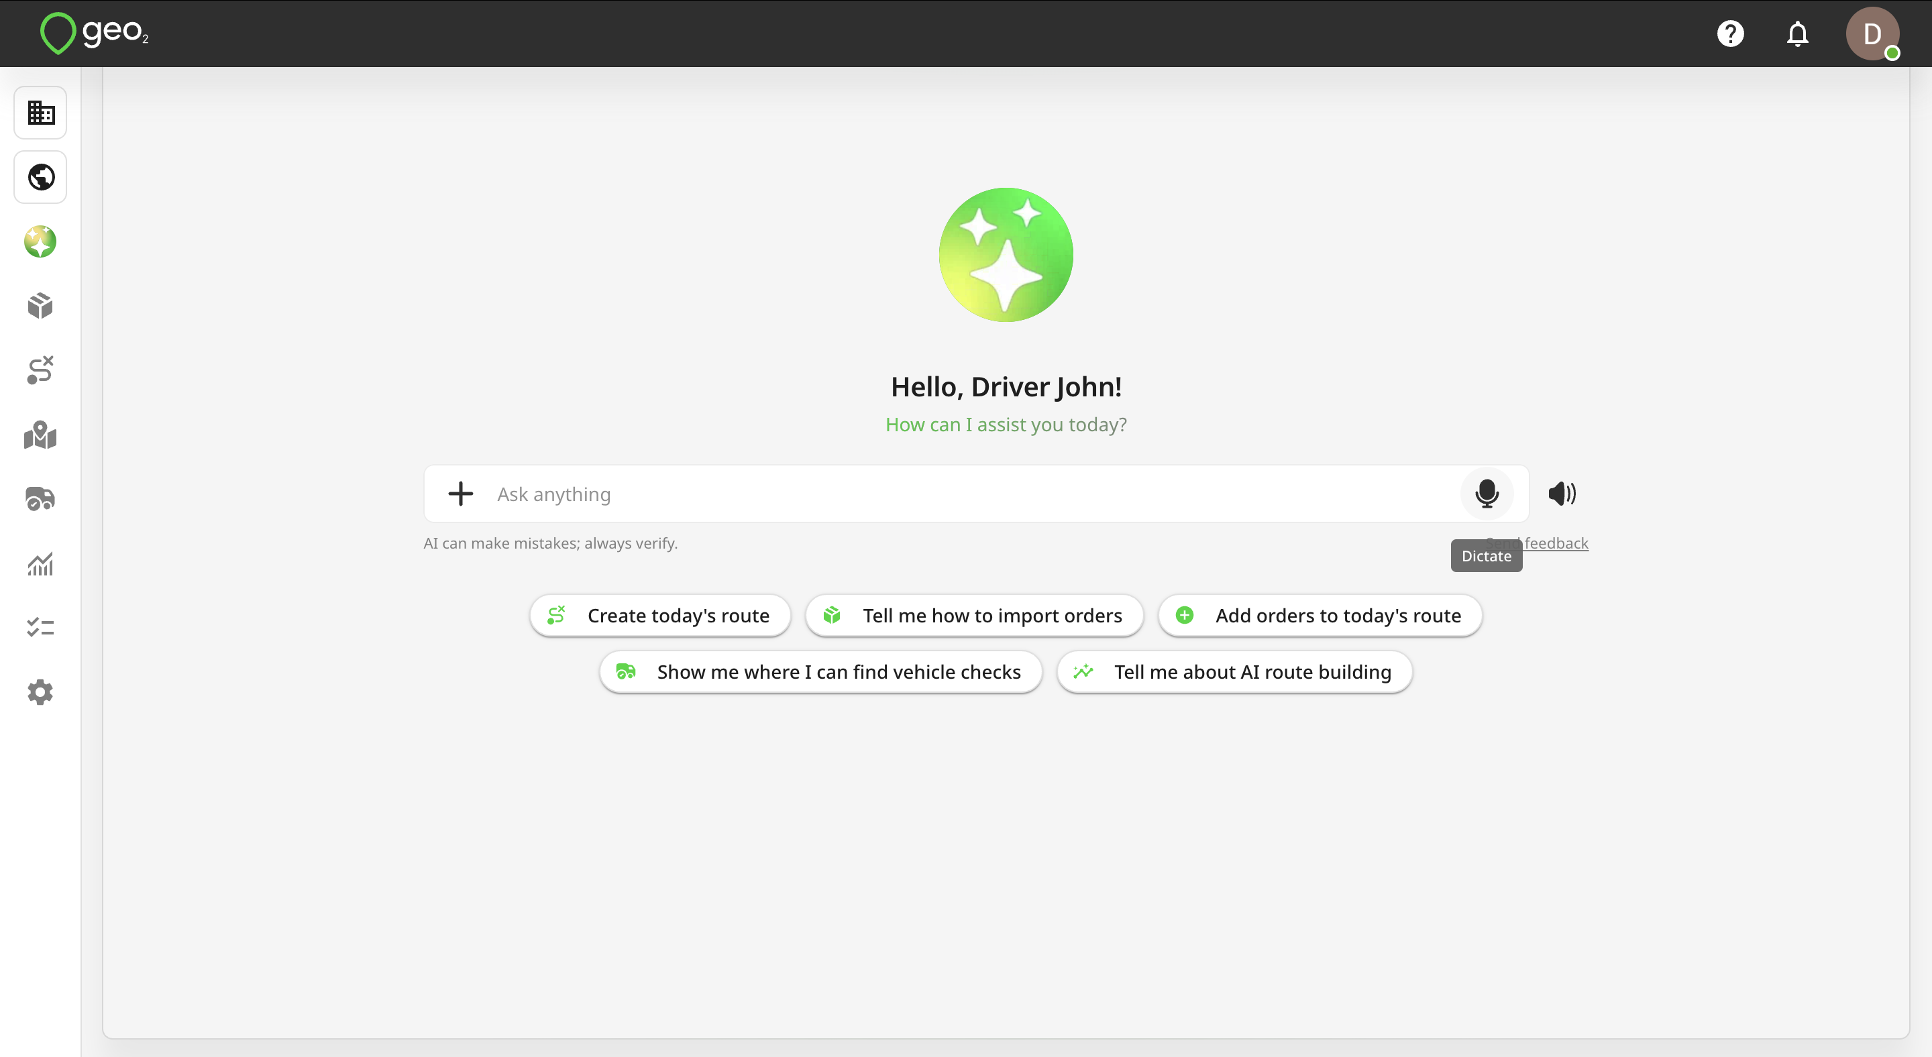Open the map with pin icon in sidebar
This screenshot has width=1932, height=1057.
pyautogui.click(x=40, y=435)
